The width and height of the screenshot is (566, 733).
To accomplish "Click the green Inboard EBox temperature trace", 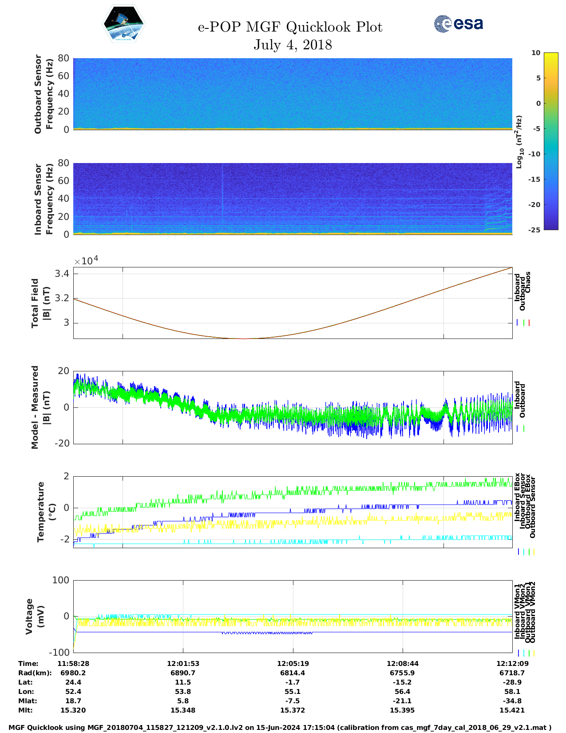I will [311, 490].
